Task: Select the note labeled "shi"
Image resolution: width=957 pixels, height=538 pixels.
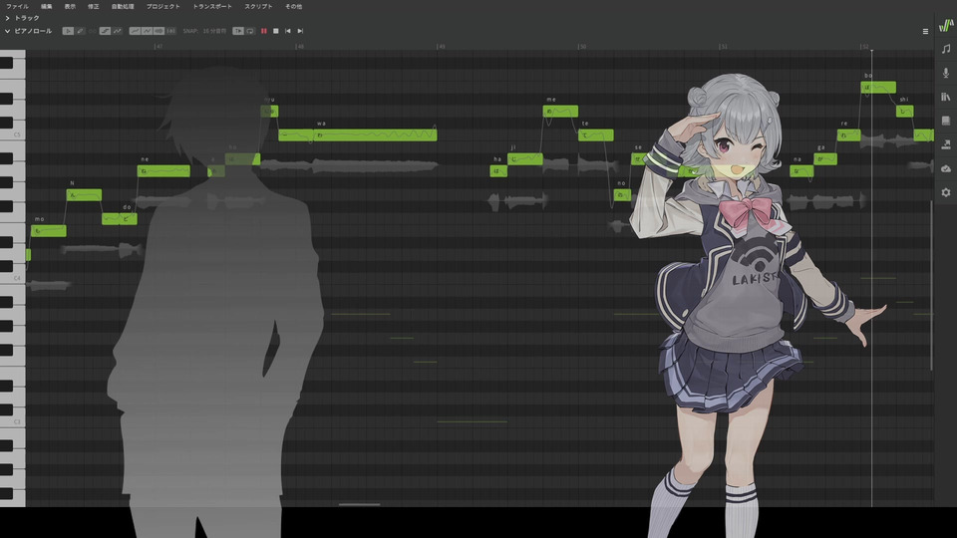Action: [904, 111]
